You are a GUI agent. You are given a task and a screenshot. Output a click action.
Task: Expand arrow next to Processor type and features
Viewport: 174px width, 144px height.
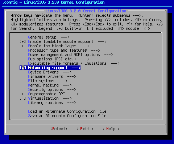point(95,50)
